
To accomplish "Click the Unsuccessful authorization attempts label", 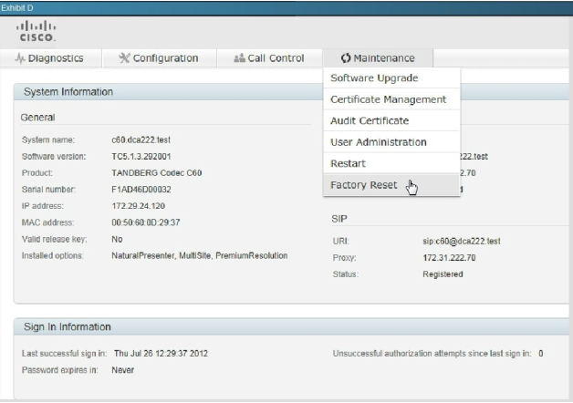I will click(432, 354).
